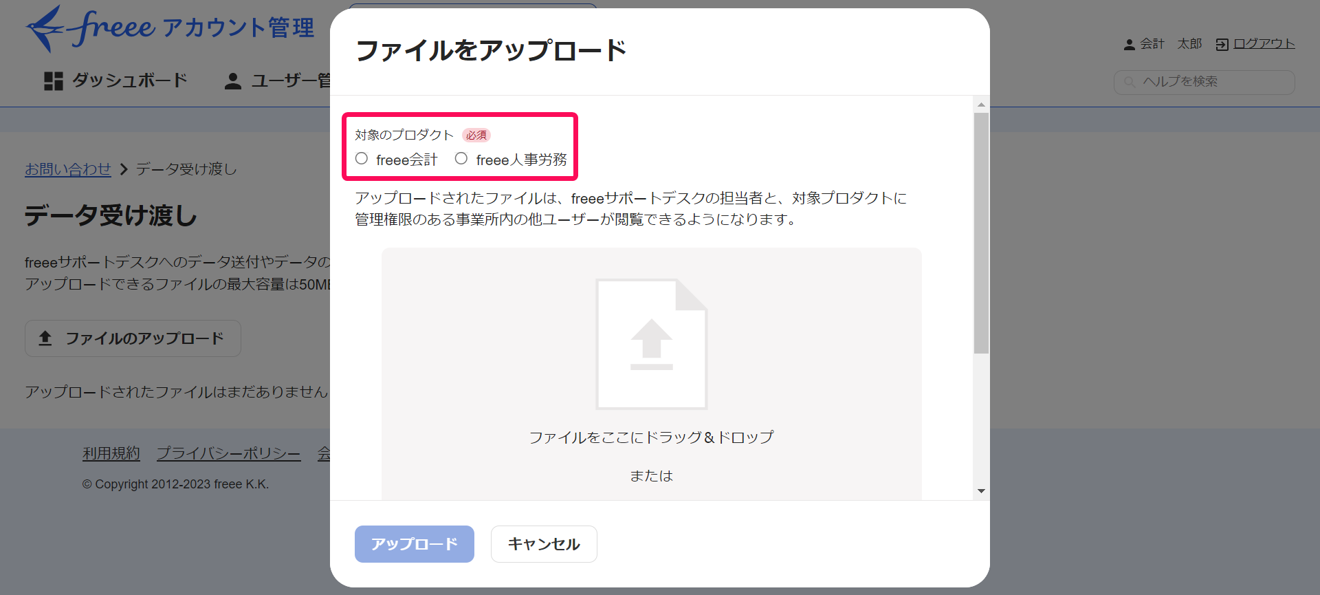Click the ファイルをここにドラッグ＆ドロップ text

[652, 437]
